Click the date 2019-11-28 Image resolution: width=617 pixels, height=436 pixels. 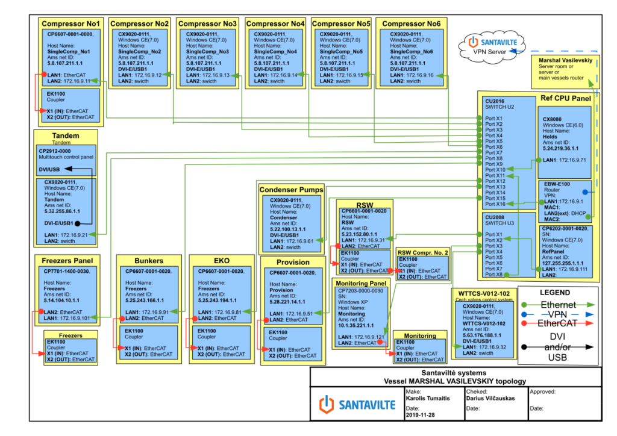point(420,415)
